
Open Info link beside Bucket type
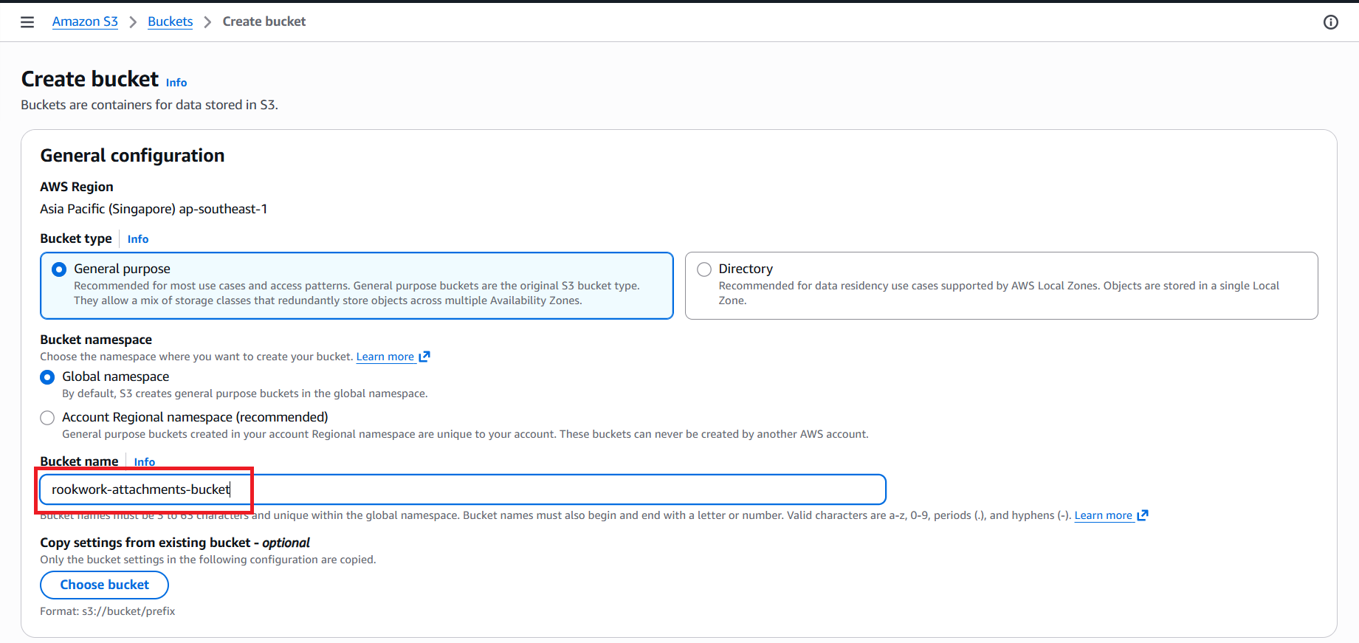point(138,239)
